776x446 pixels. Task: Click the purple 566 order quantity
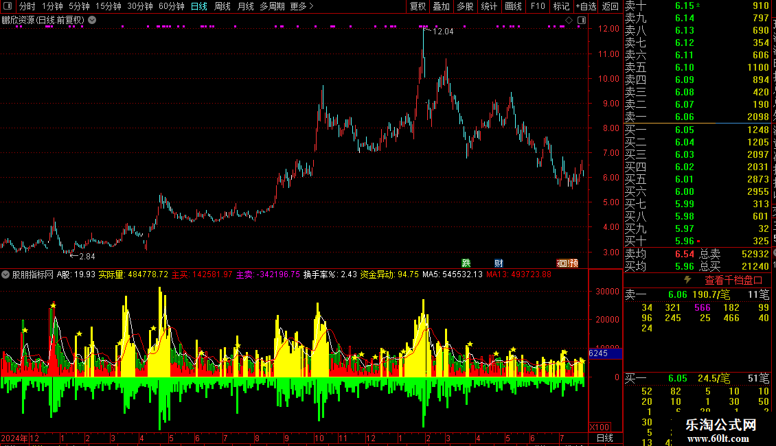[x=703, y=307]
